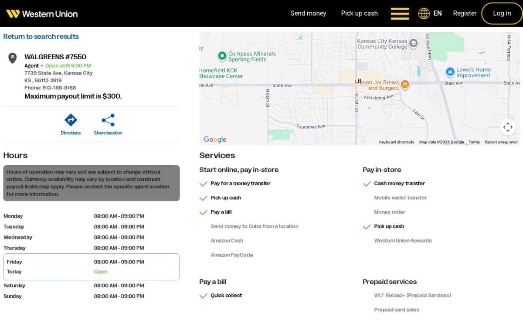Click Return to search results link
Screen dimensions: 523x327
pos(41,37)
